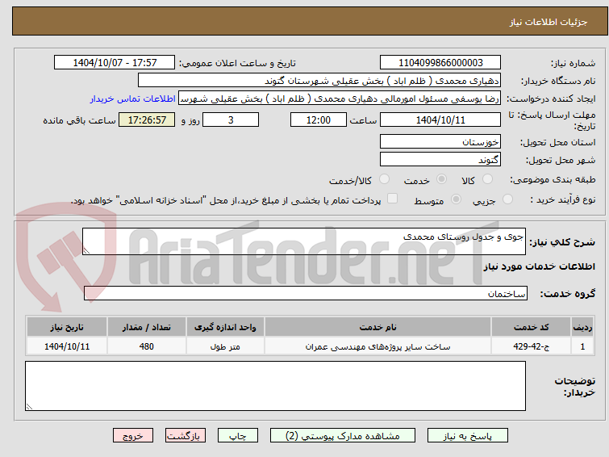Open مشاهده مدارک پیوستی (2) button
Viewport: 609px width, 457px height.
pos(343,436)
